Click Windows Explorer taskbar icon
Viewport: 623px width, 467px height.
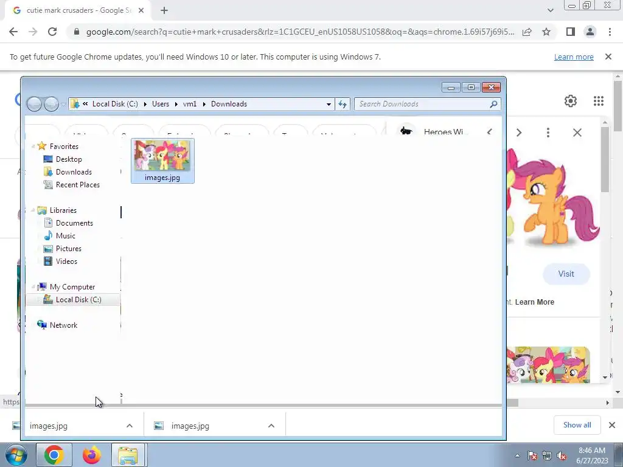(128, 455)
